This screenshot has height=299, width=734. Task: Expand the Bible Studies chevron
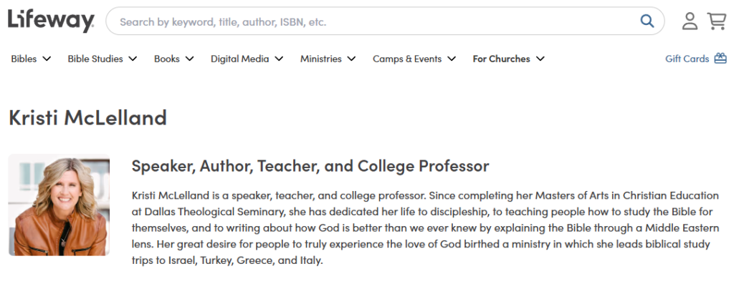point(133,59)
